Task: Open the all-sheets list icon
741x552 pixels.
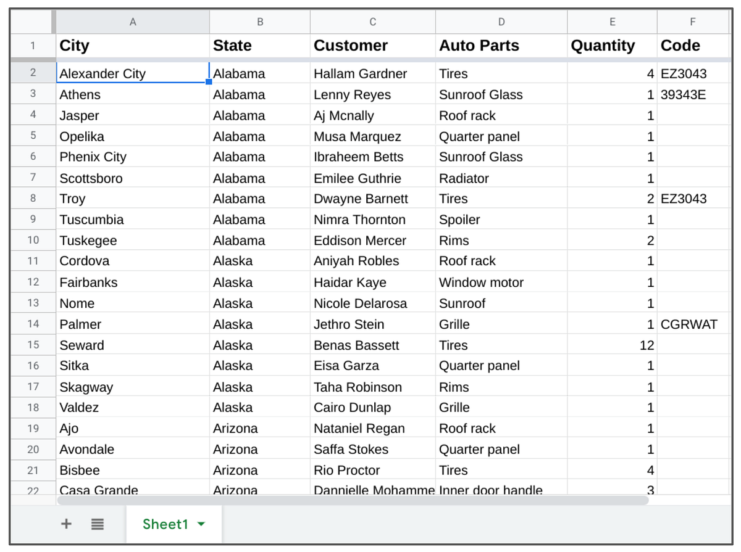Action: click(97, 524)
